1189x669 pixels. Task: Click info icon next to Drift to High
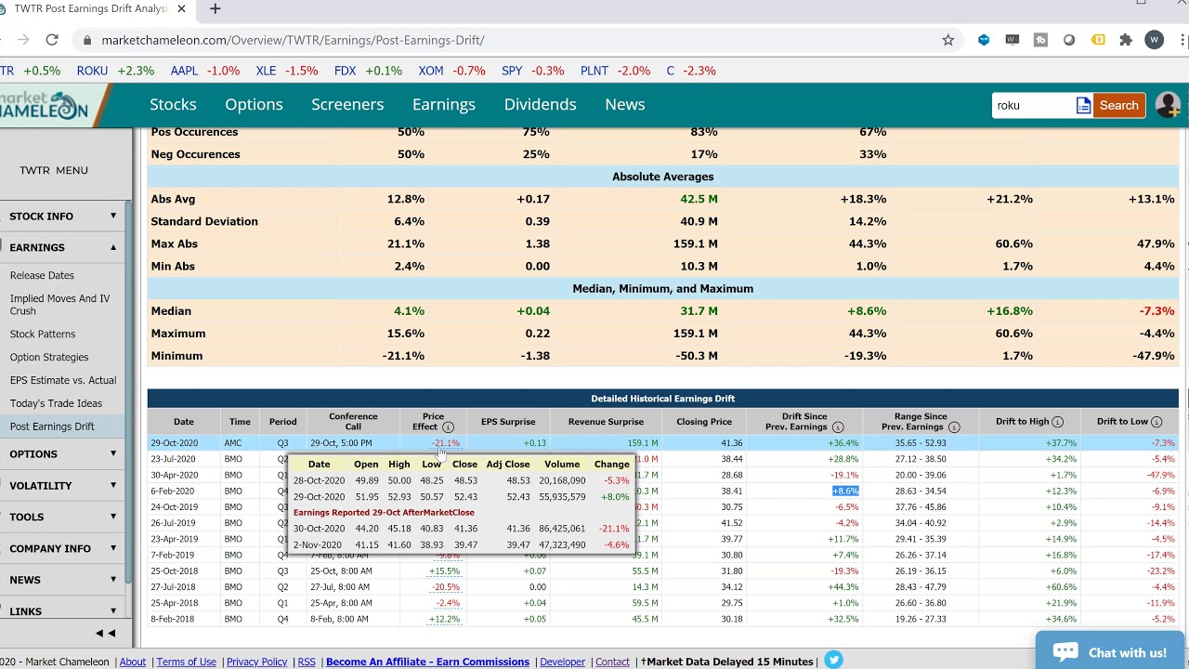[1057, 422]
